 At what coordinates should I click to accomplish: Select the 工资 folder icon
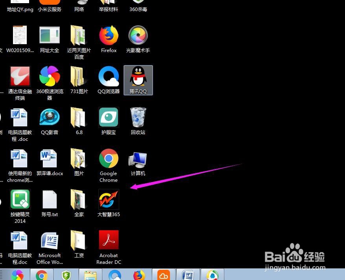(x=79, y=245)
